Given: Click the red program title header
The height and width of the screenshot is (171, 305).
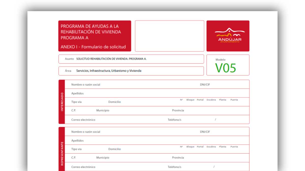Looking at the screenshot, I should [95, 36].
